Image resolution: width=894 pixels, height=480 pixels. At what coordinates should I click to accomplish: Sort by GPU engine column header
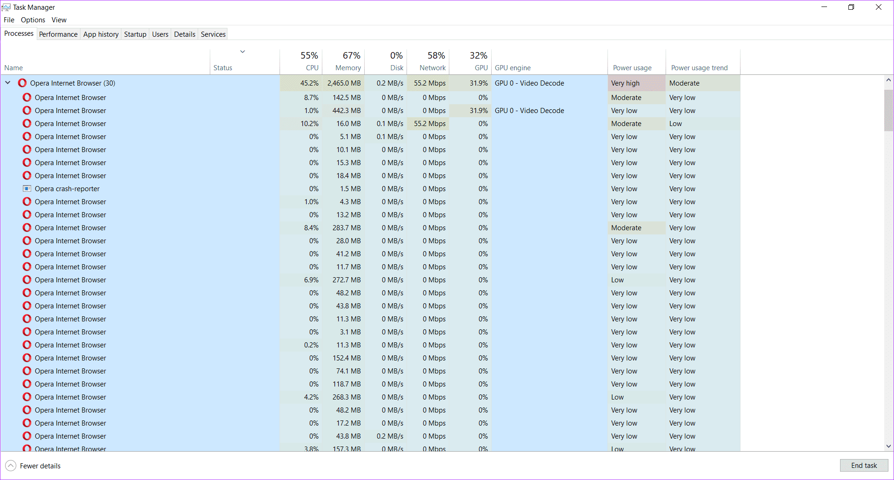549,62
